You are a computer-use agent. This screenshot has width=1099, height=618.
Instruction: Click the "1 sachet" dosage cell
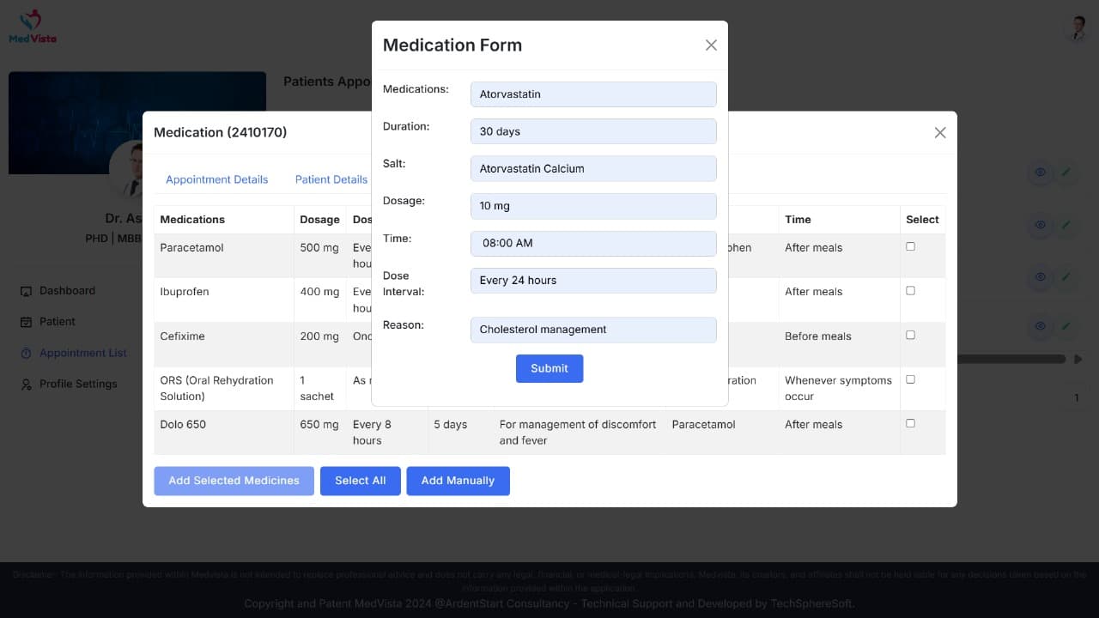(319, 389)
